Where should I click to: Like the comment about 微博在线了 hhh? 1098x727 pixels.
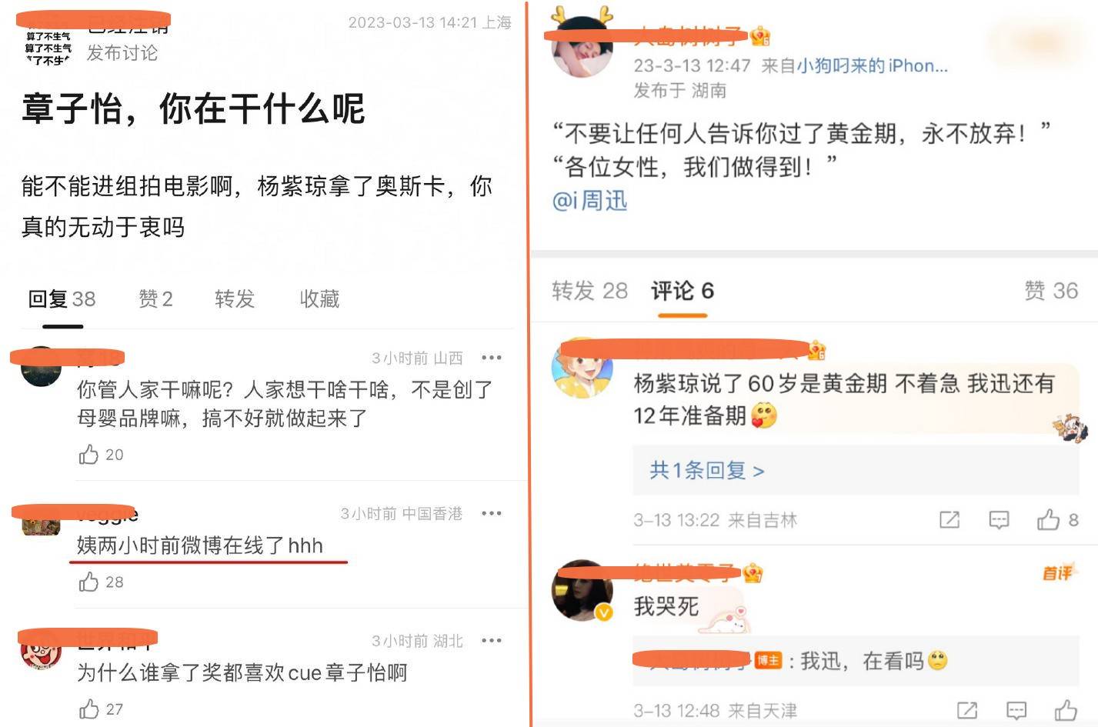[x=89, y=582]
